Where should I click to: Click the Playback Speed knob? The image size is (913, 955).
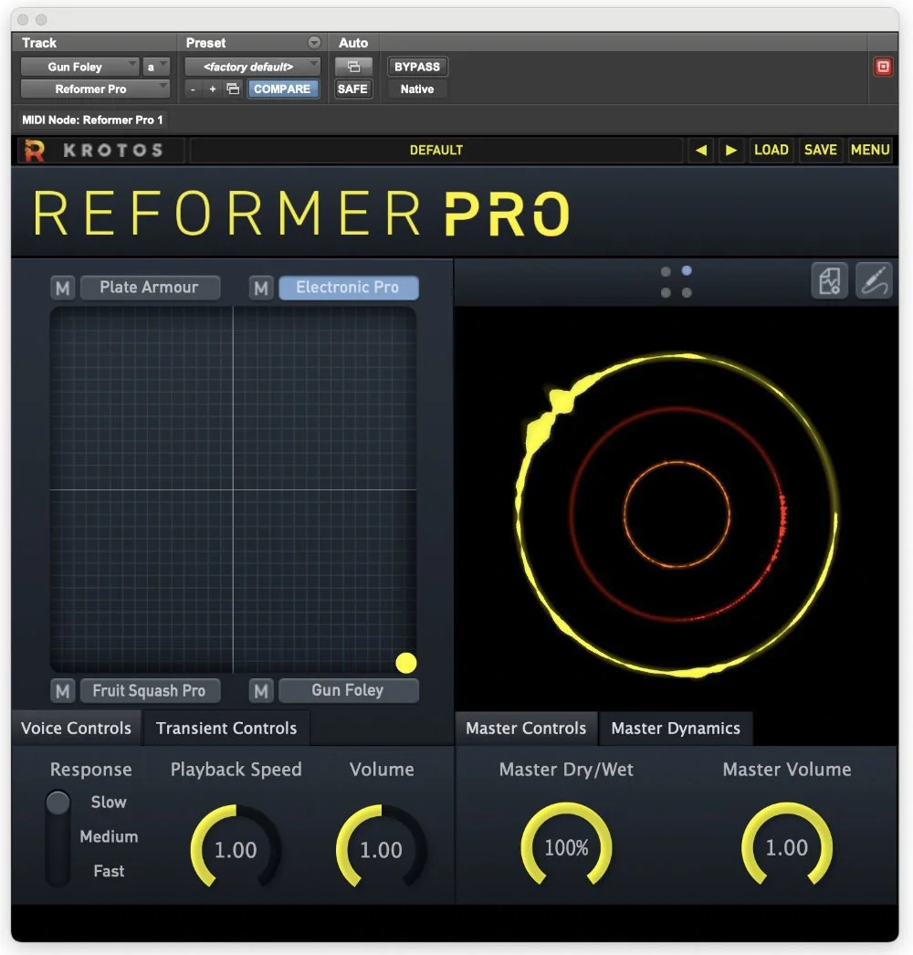point(236,848)
